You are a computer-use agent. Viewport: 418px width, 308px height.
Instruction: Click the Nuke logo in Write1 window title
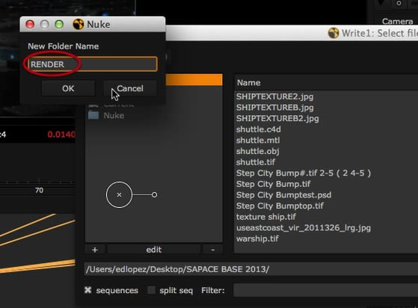click(334, 34)
